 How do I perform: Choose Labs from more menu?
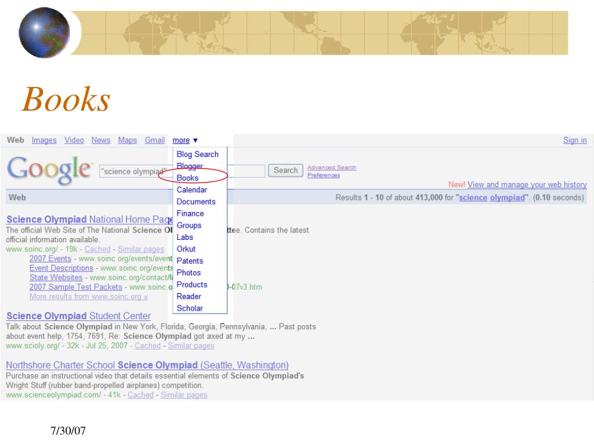[x=185, y=237]
